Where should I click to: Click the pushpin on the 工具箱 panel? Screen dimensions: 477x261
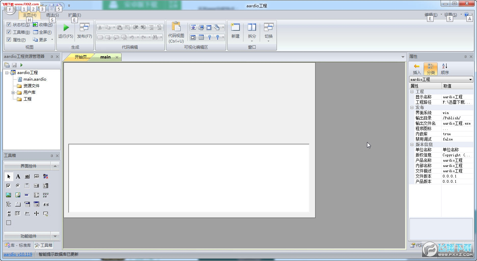[x=52, y=156]
